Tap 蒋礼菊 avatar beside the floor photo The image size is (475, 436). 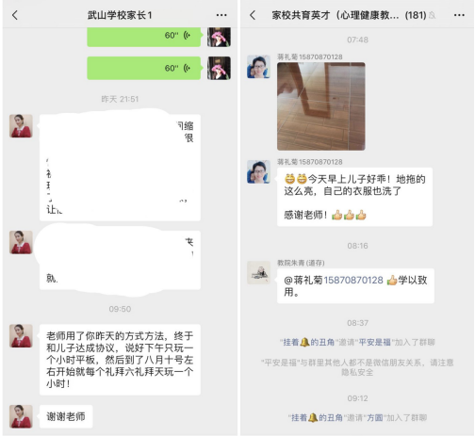coord(258,67)
